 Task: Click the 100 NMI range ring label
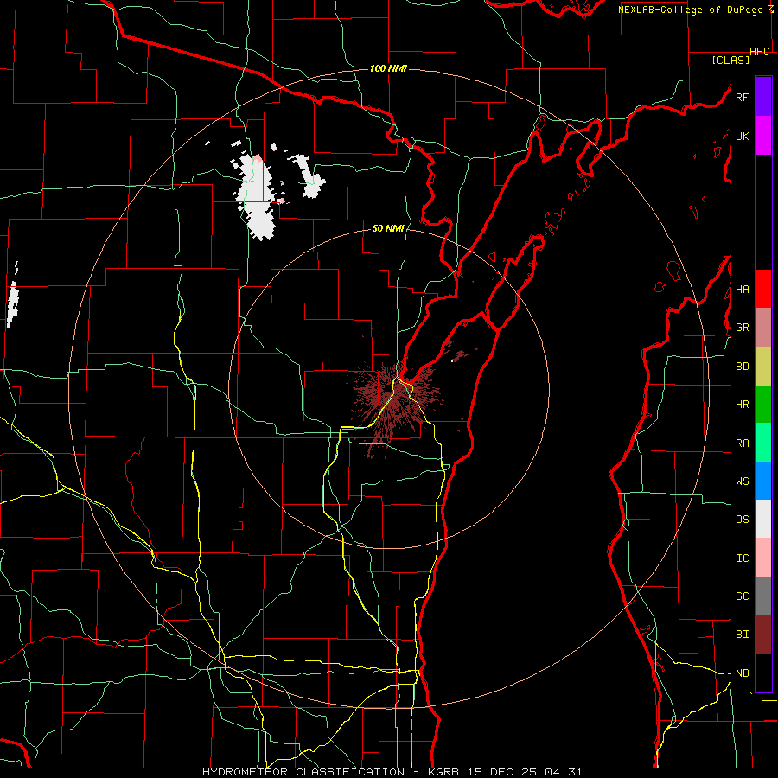pos(388,68)
